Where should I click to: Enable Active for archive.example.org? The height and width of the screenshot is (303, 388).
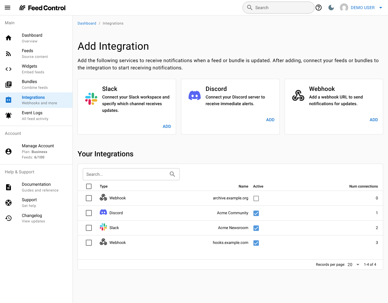256,198
